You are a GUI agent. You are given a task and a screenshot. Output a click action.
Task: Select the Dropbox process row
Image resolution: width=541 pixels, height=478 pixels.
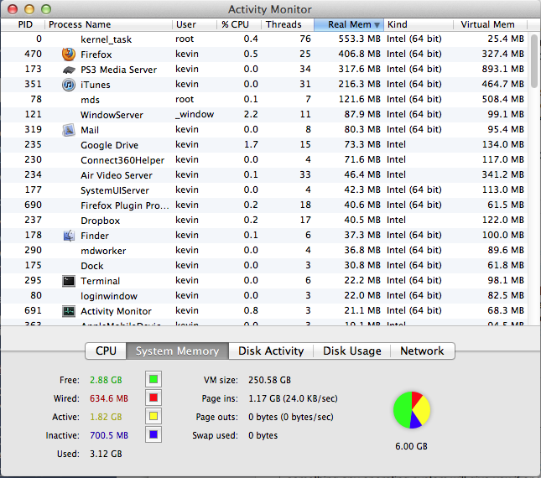coord(264,221)
